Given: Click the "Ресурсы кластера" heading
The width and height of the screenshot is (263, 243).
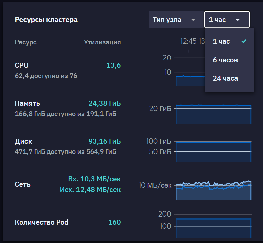Looking at the screenshot, I should 46,20.
